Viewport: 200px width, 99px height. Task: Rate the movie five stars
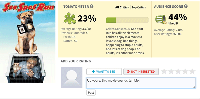192,72
